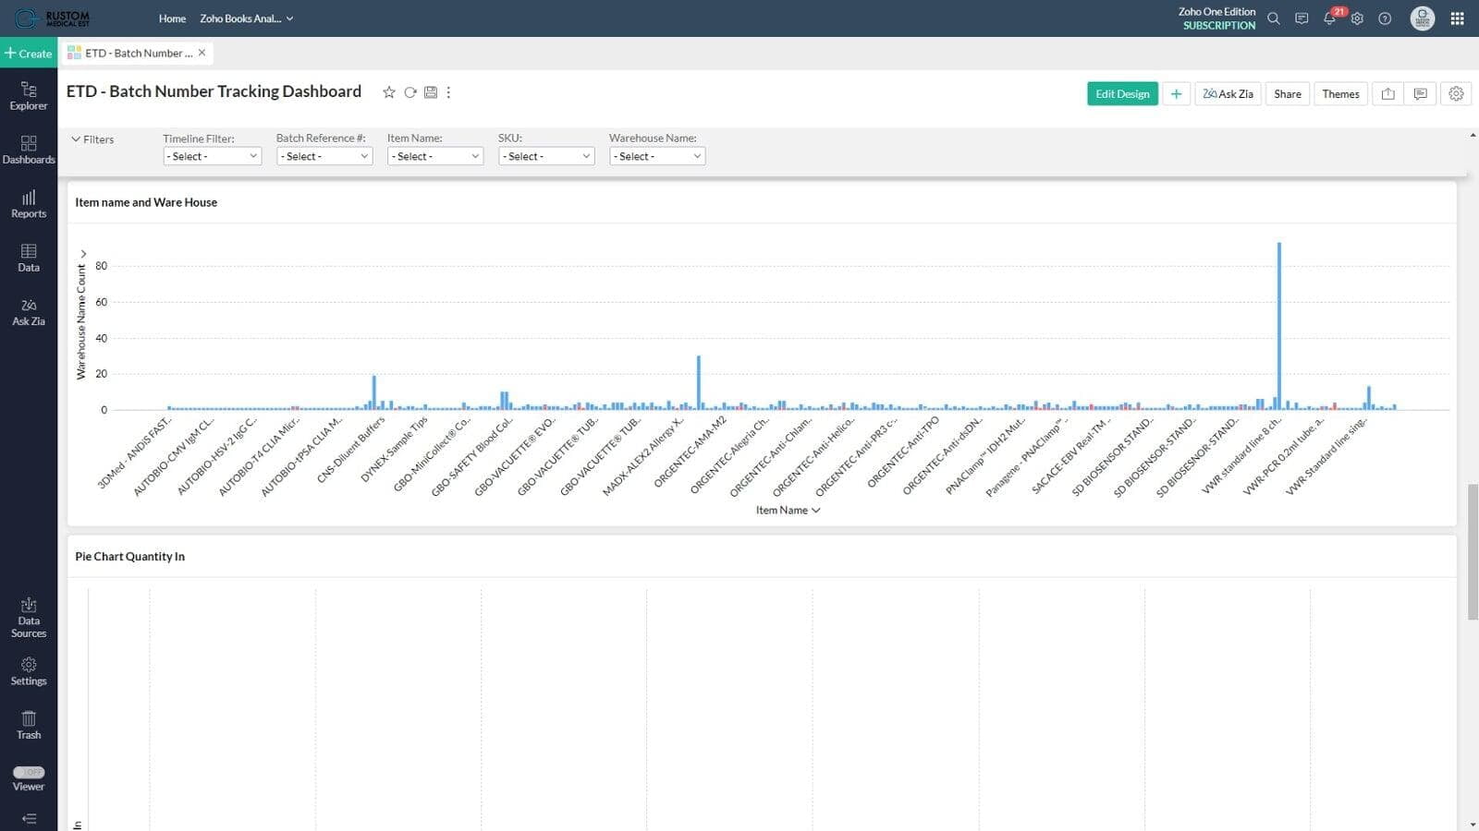Open Settings in the sidebar
The height and width of the screenshot is (831, 1479).
29,671
